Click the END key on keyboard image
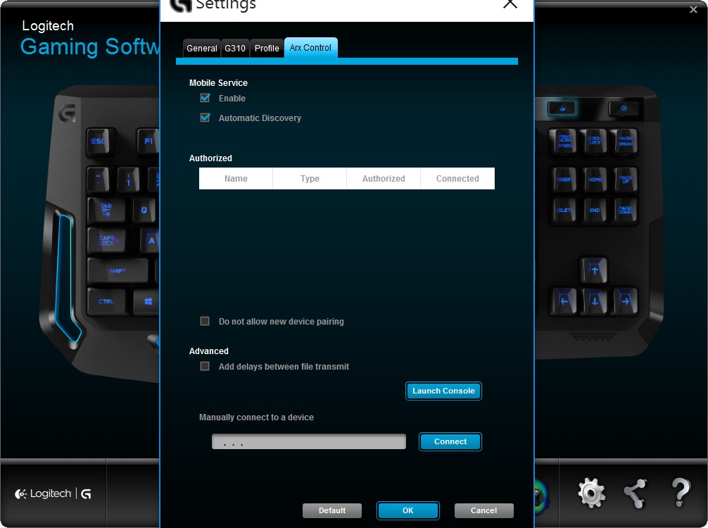 594,210
